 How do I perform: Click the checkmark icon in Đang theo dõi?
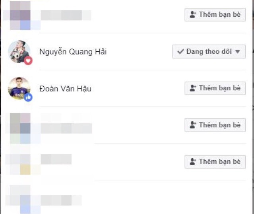coord(180,52)
